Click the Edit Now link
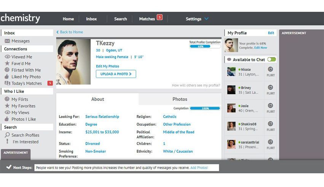324x187 pixels. [260, 48]
